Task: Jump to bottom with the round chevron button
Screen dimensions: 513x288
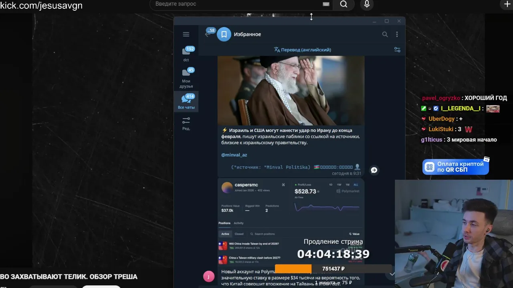Action: click(392, 274)
